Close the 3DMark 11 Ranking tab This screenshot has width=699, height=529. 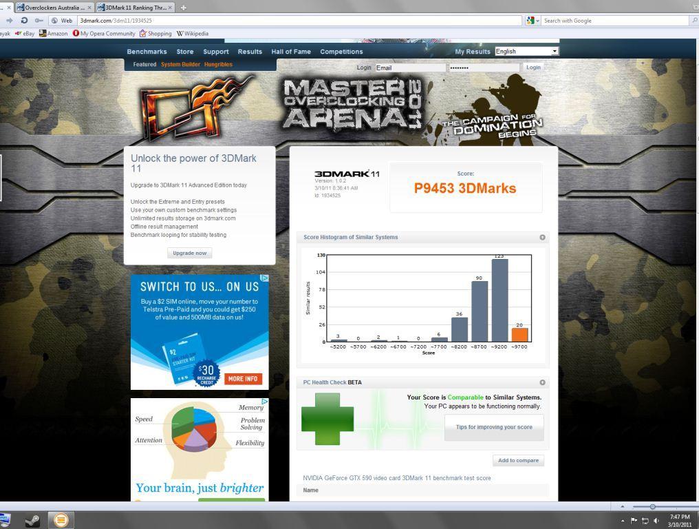(170, 8)
